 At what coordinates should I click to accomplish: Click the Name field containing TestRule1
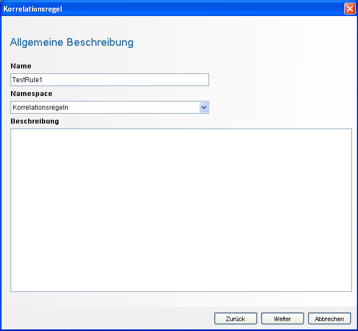pos(110,79)
